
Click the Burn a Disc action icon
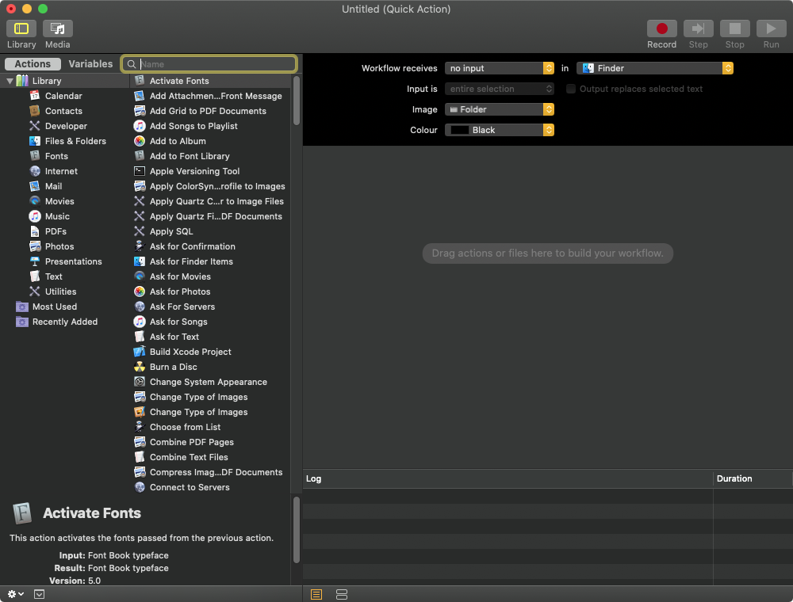click(x=140, y=367)
